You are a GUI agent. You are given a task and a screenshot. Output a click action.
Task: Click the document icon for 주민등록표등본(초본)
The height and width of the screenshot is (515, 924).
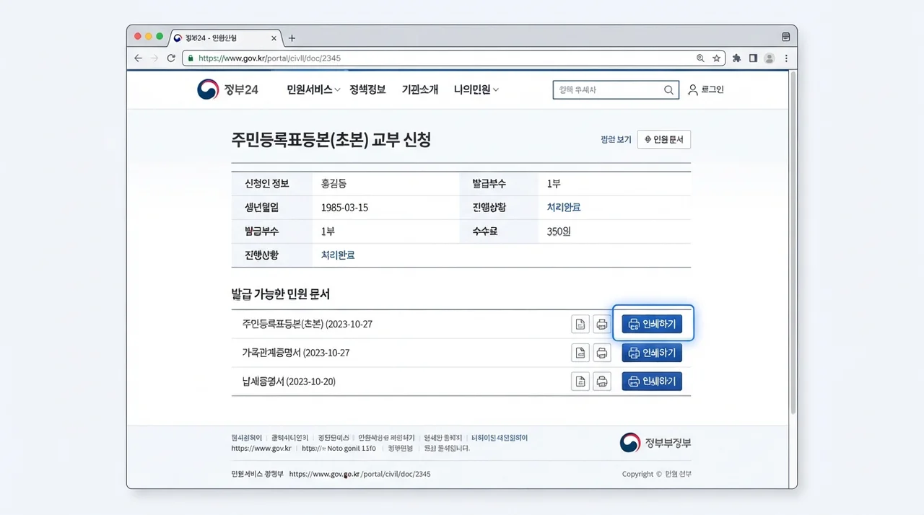coord(580,324)
